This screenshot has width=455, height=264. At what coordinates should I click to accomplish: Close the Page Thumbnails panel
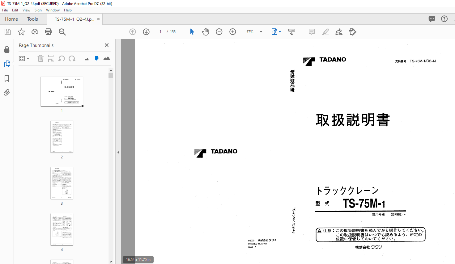107,45
